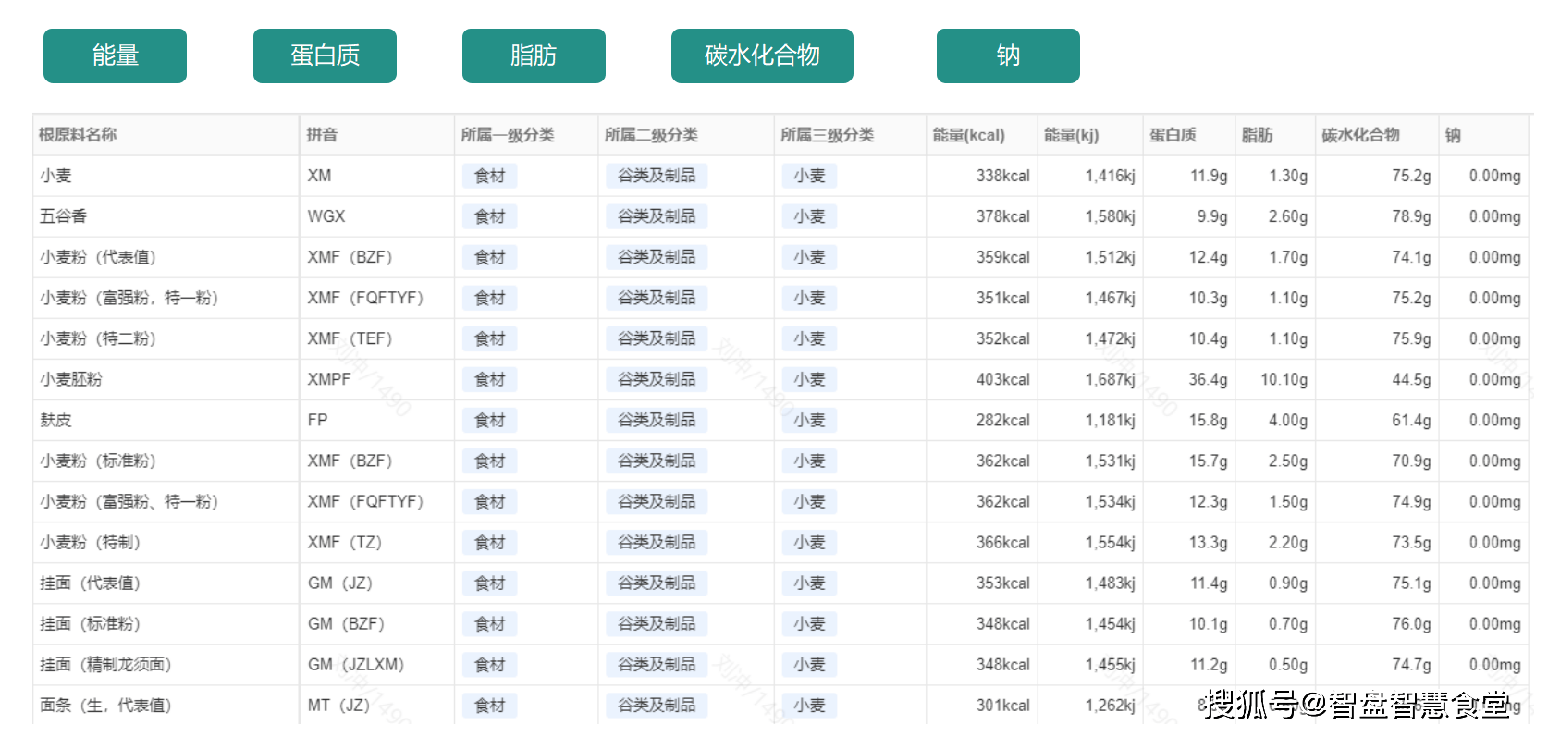The height and width of the screenshot is (737, 1548).
Task: Click the 蛋白质 button
Action: [325, 55]
